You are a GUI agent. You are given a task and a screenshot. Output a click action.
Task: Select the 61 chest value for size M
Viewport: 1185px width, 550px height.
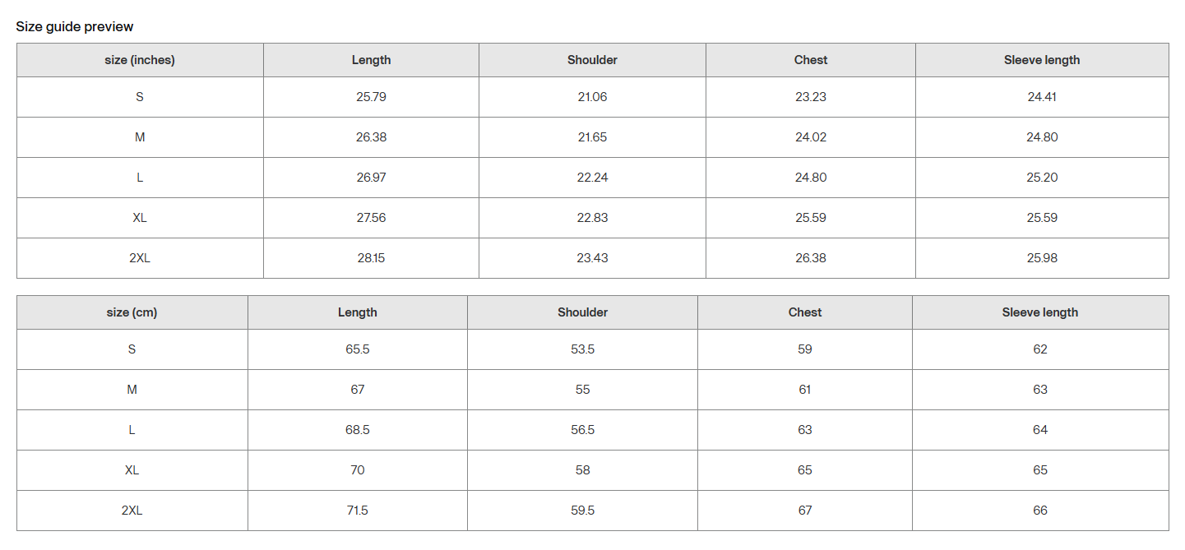pos(804,390)
